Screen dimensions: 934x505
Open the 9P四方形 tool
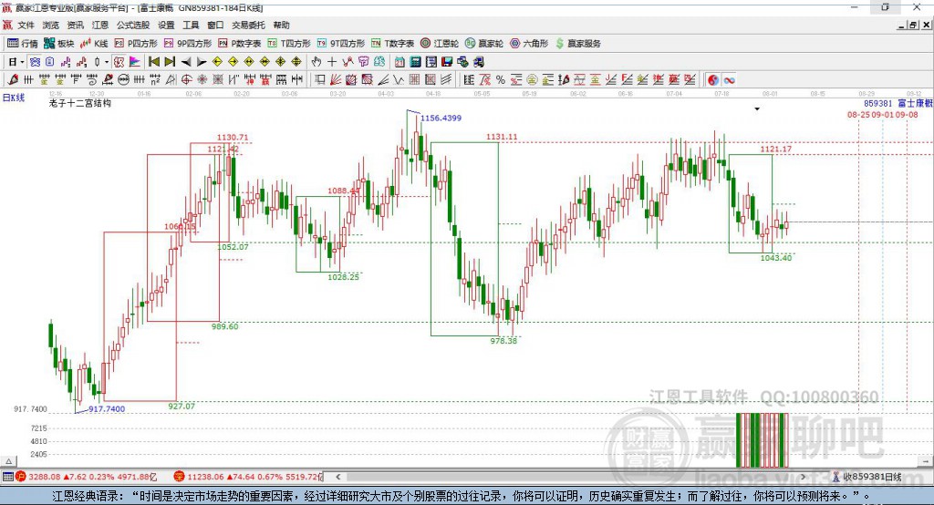tap(188, 44)
